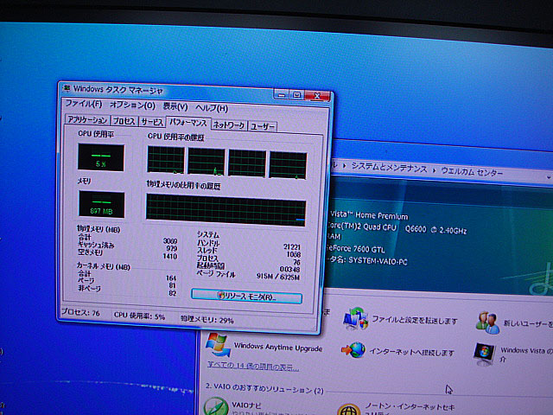Click the すべての 14 個の項目の表示 link
This screenshot has width=553, height=415.
(253, 367)
